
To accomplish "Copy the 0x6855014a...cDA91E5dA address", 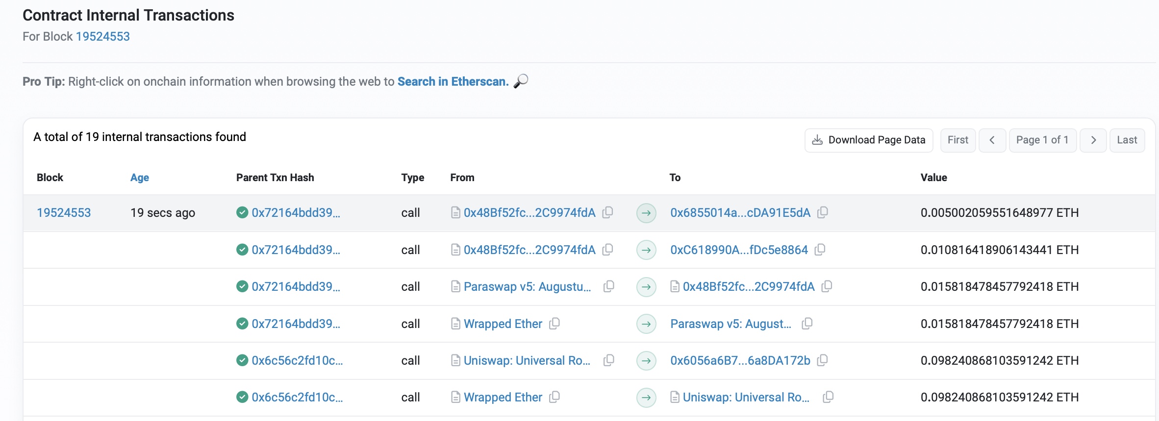I will (823, 212).
